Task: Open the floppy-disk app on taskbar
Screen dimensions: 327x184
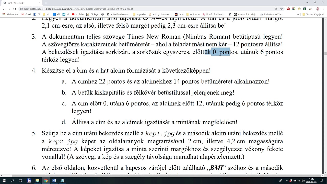Action: (29, 180)
